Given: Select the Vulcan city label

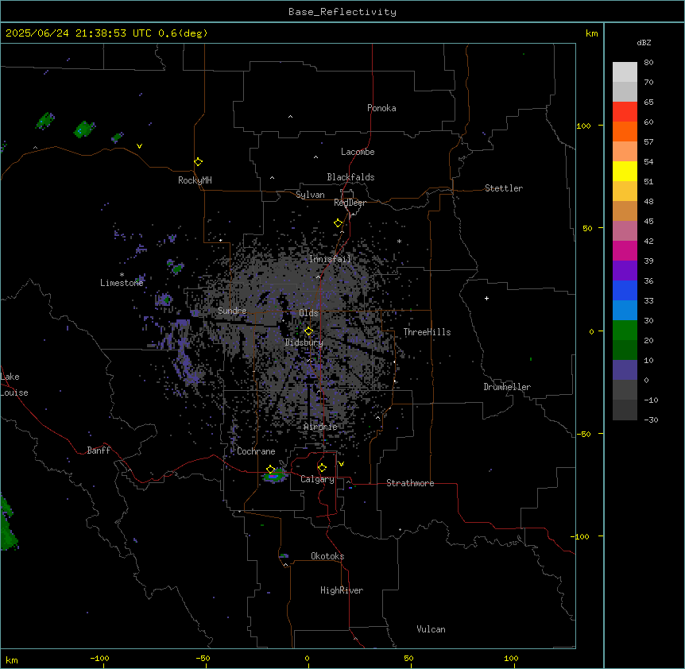Looking at the screenshot, I should (x=432, y=629).
